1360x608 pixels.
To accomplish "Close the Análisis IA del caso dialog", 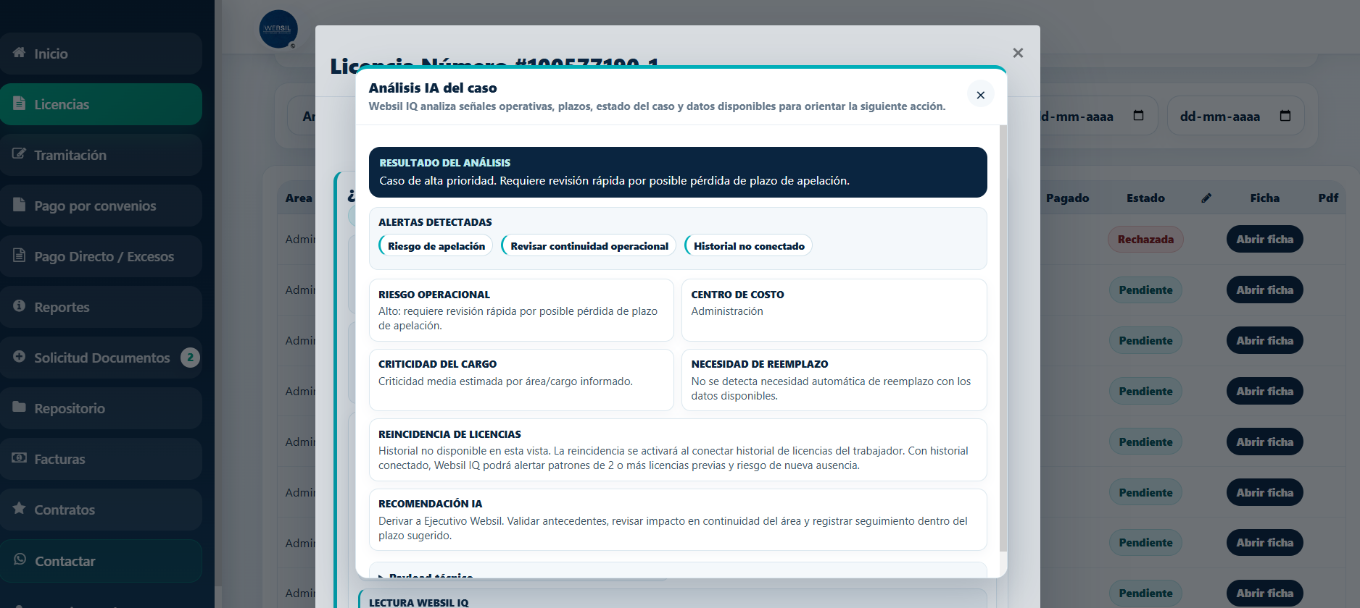I will (980, 94).
